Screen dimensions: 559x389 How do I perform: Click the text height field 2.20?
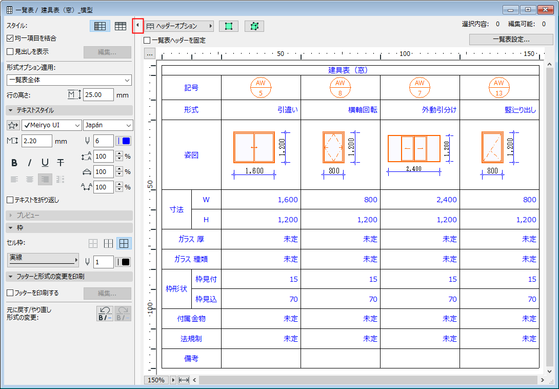pos(37,141)
